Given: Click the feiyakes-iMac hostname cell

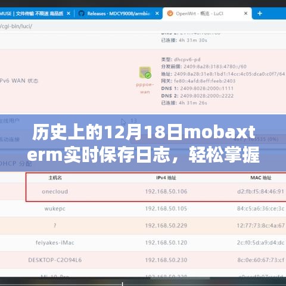Looking at the screenshot, I should pyautogui.click(x=55, y=243).
